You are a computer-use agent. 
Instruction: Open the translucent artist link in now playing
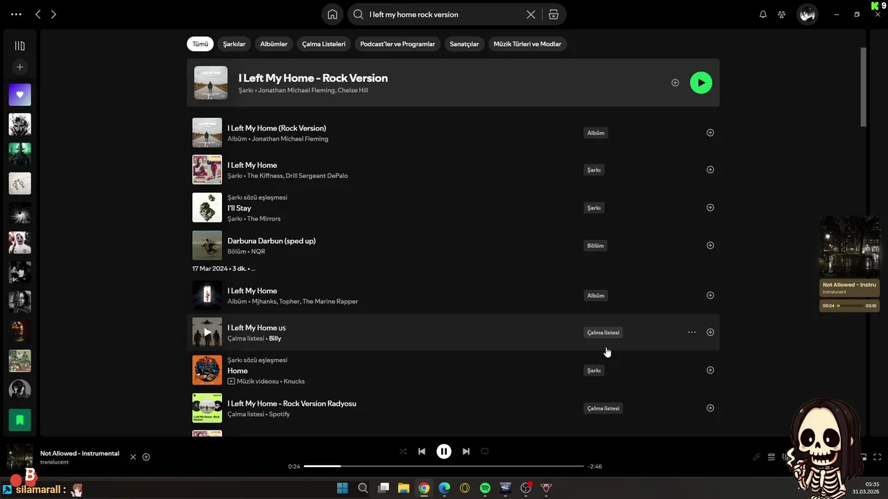(x=54, y=462)
